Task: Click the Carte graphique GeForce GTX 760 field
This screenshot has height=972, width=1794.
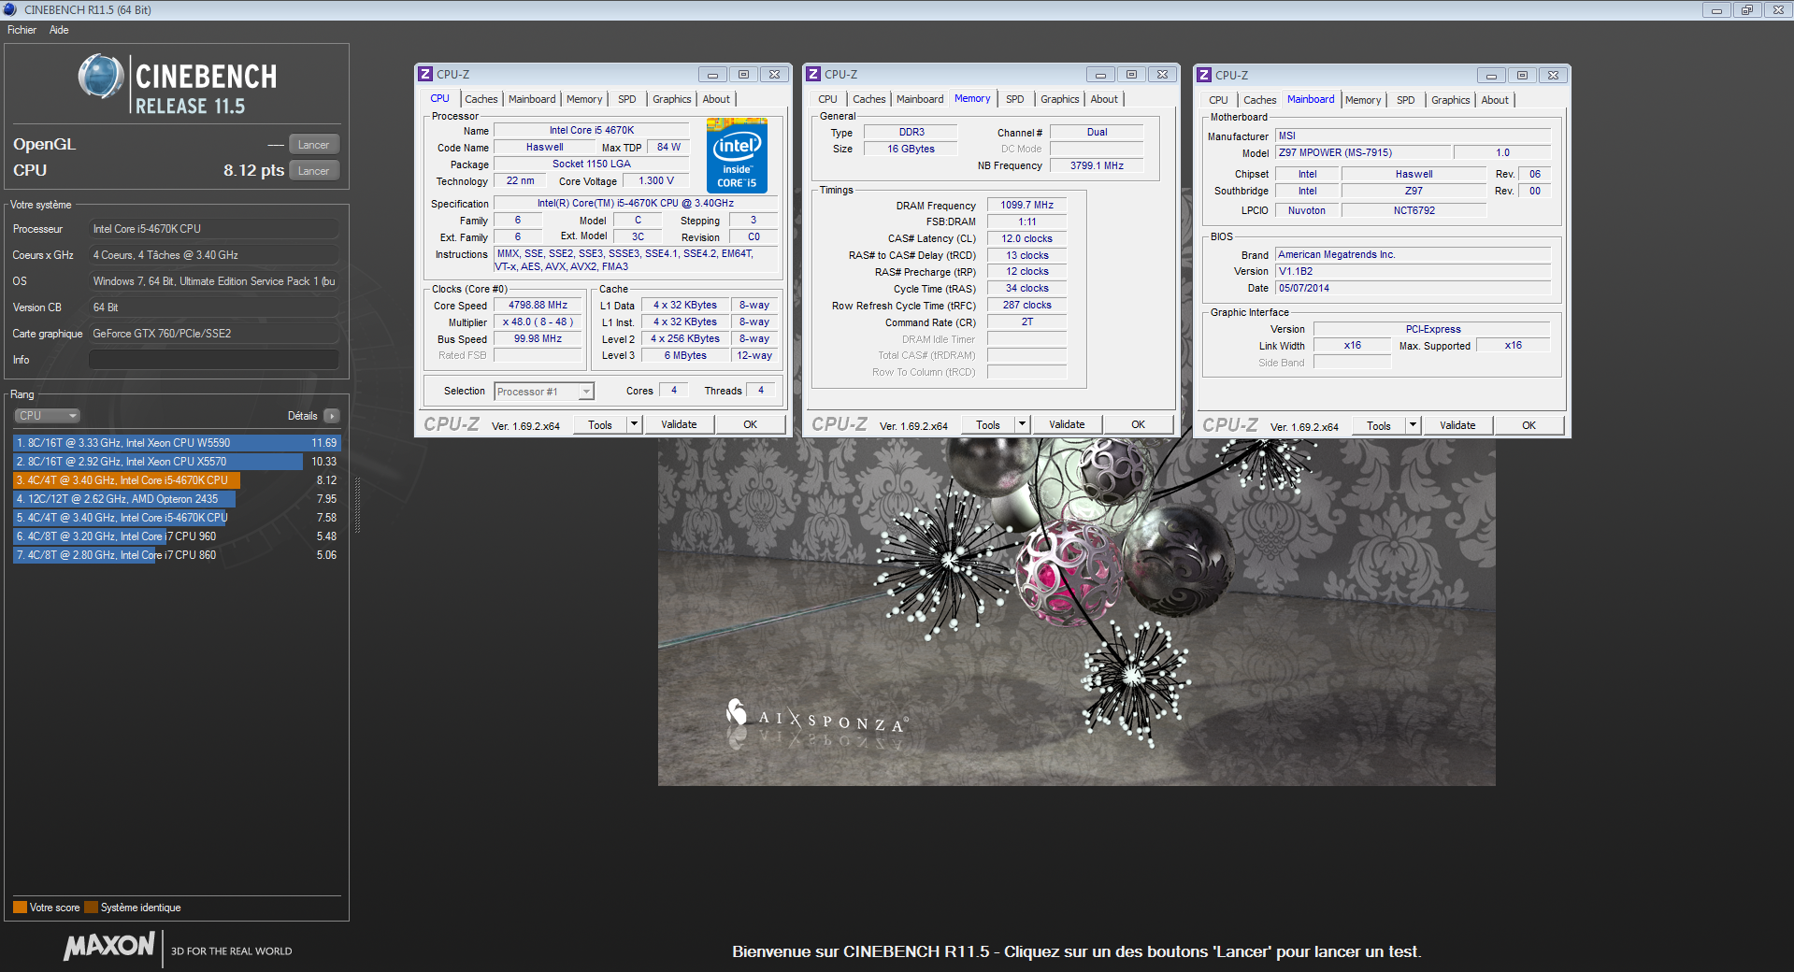Action: point(214,334)
